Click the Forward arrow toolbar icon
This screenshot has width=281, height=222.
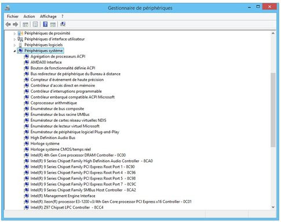click(x=16, y=24)
